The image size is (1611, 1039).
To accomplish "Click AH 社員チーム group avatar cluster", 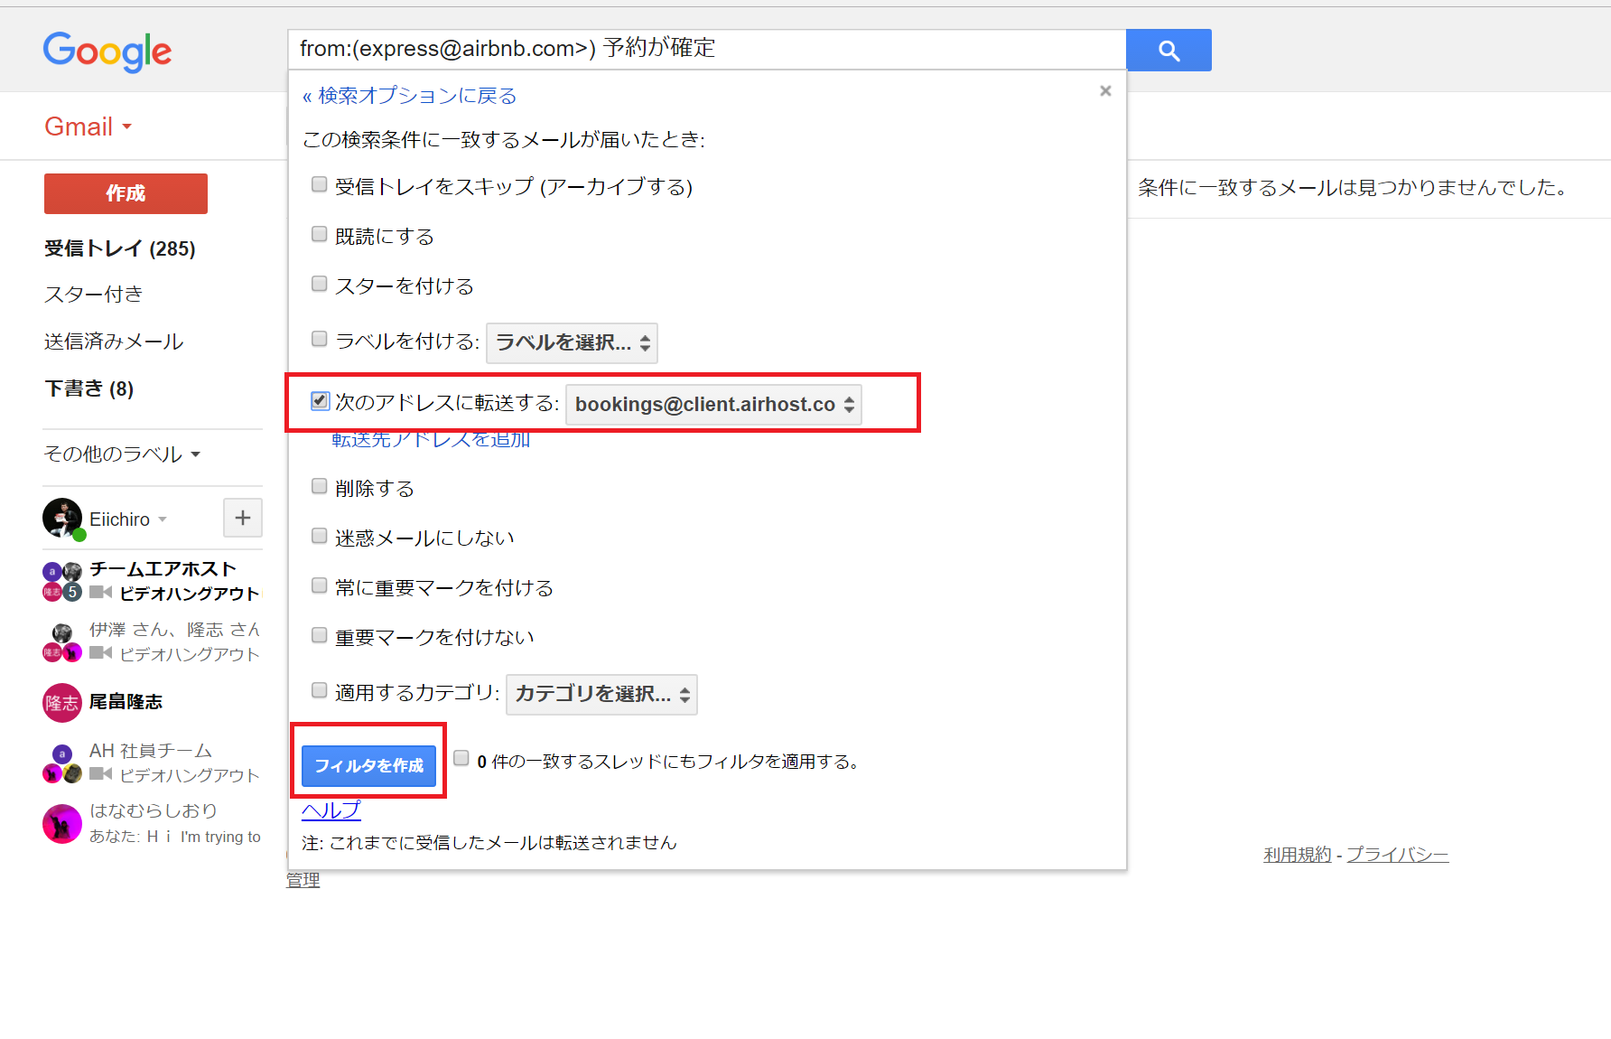I will (62, 763).
